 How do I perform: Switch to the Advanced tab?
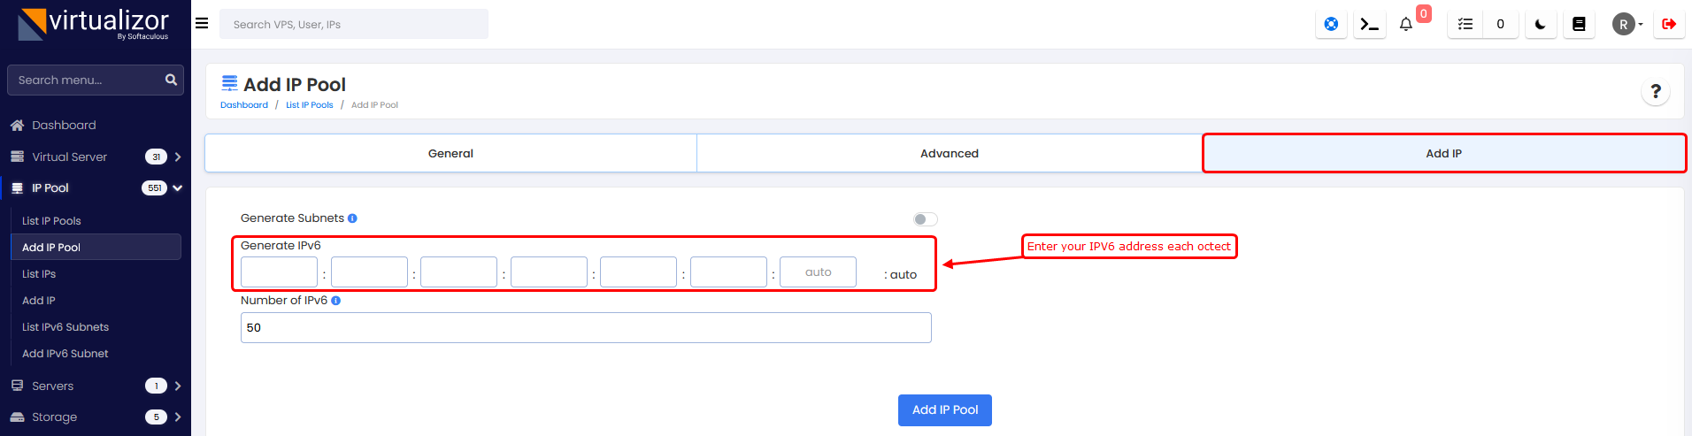pos(949,153)
